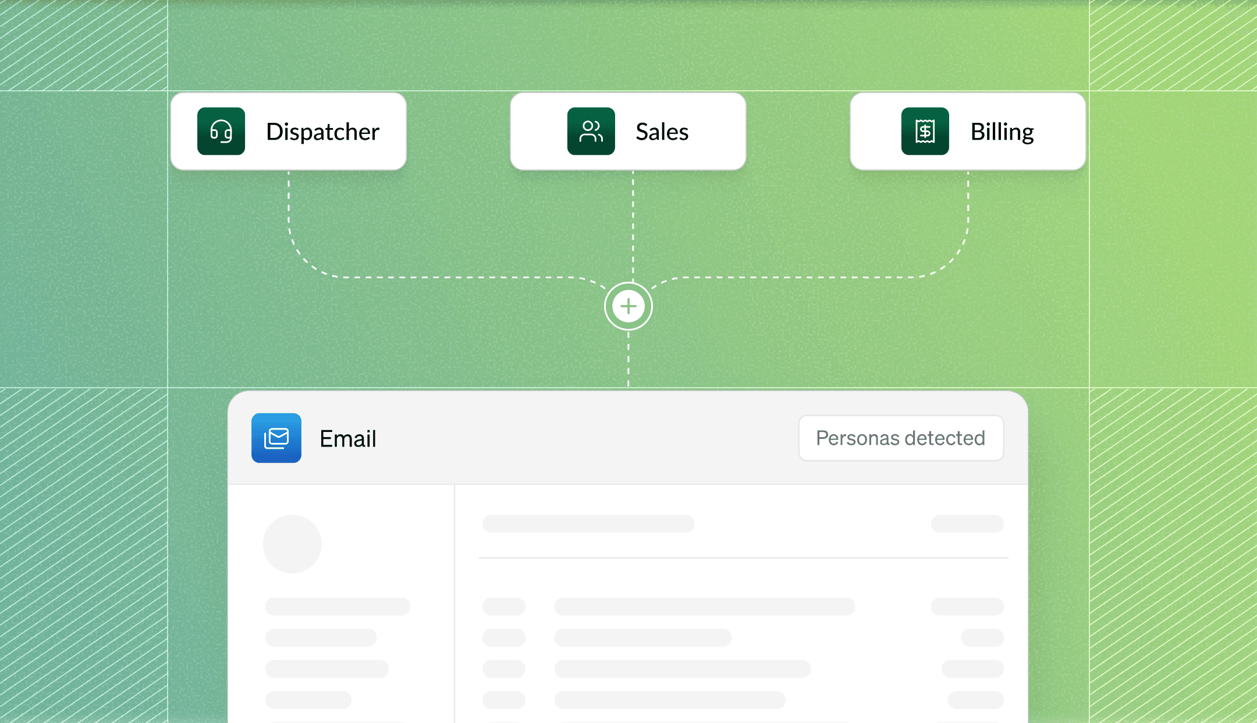Click the Email title text

tap(348, 439)
